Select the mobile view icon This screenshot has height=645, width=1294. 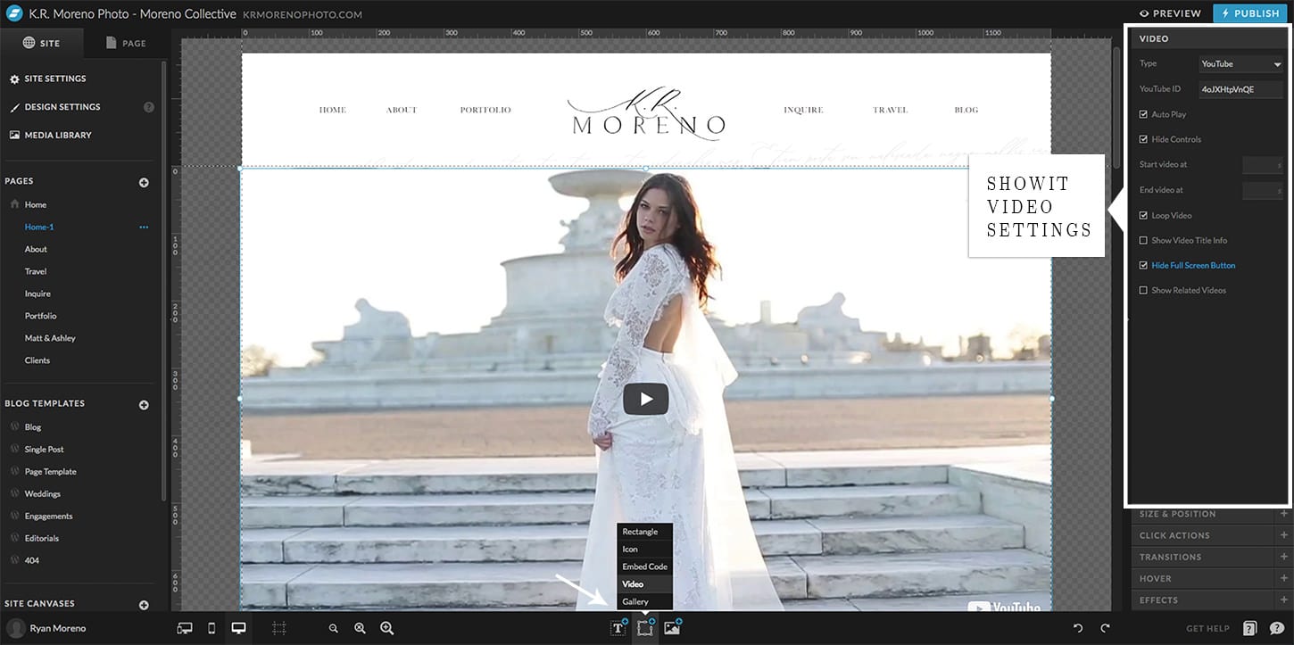212,627
